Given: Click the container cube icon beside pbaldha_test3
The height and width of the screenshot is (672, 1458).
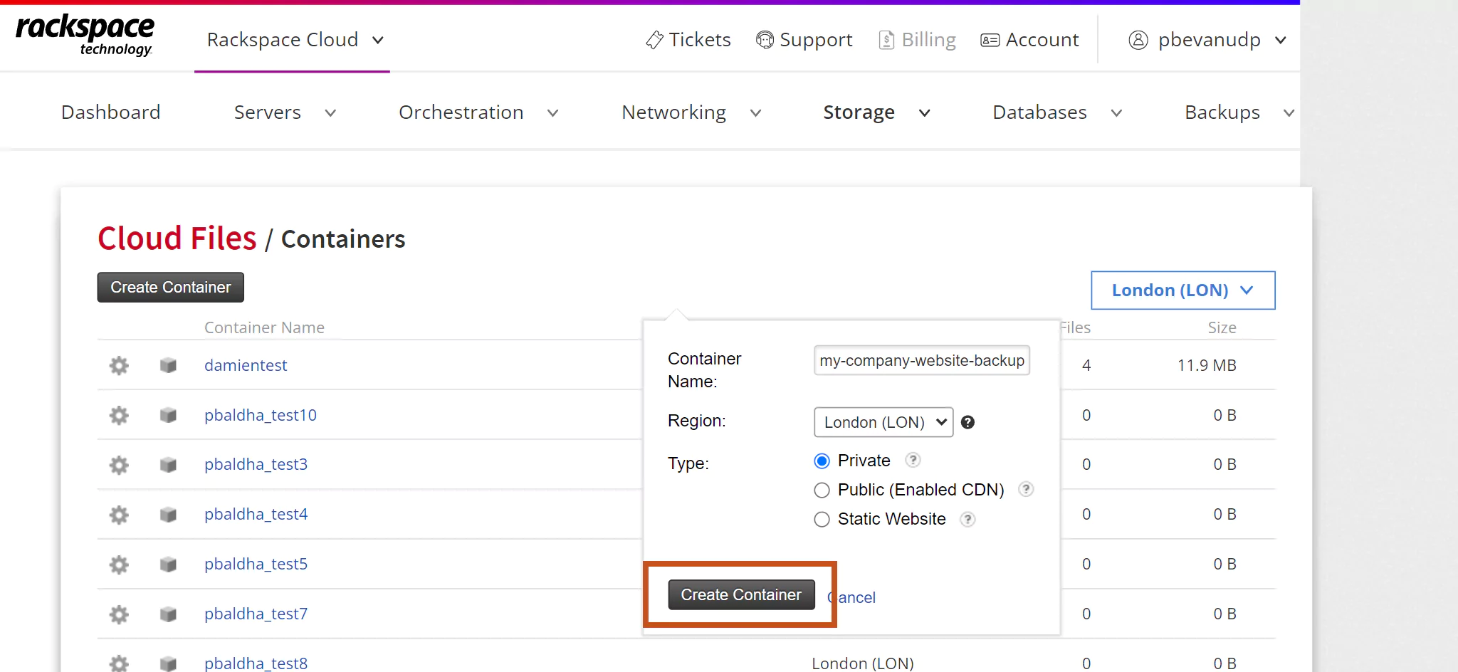Looking at the screenshot, I should click(168, 464).
